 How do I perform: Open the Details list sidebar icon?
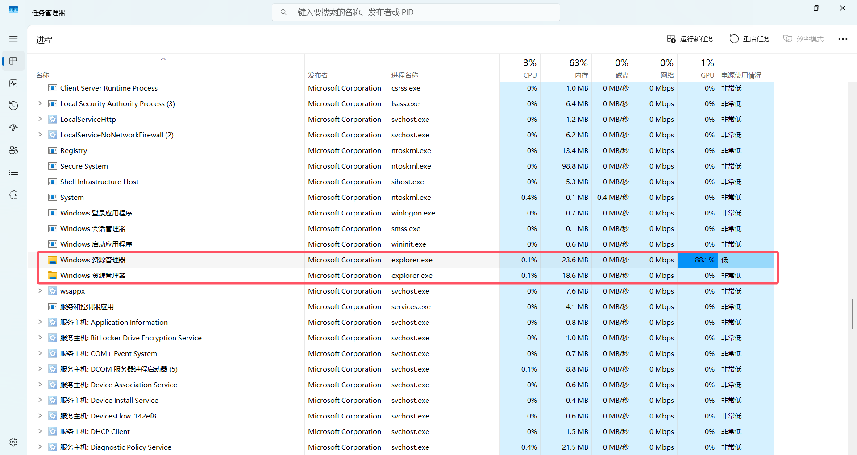[13, 173]
